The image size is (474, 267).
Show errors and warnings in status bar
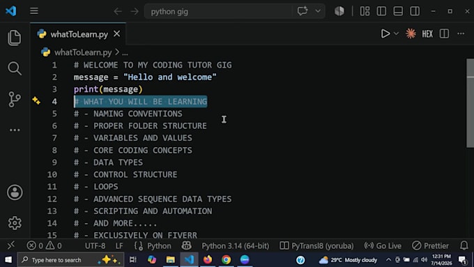pyautogui.click(x=44, y=245)
